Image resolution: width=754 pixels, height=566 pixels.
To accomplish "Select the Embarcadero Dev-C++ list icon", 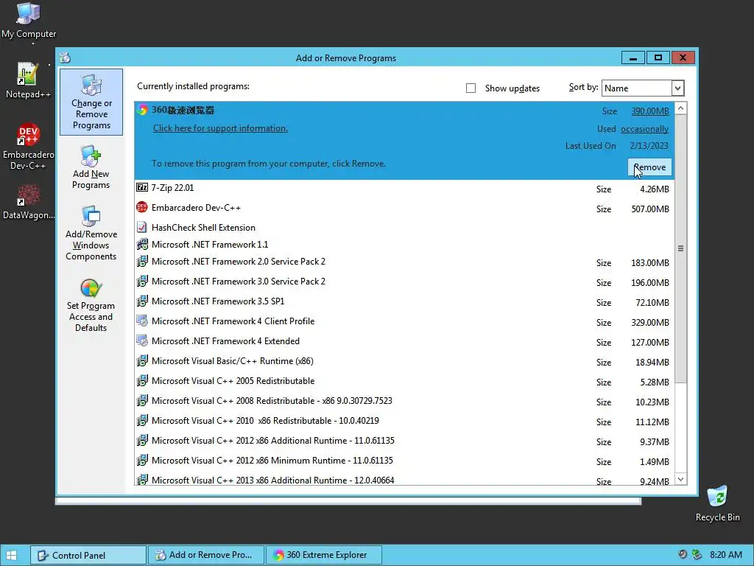I will point(142,207).
